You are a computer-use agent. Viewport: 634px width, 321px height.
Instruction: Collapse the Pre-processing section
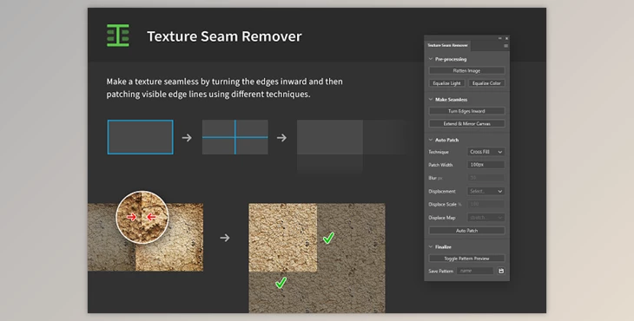pos(431,59)
